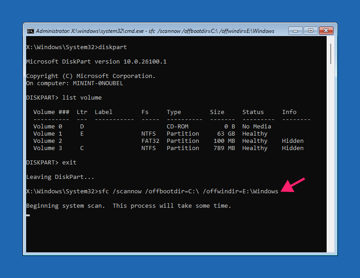Click 'FAT32' file system cell
360x278 pixels.
pyautogui.click(x=150, y=141)
